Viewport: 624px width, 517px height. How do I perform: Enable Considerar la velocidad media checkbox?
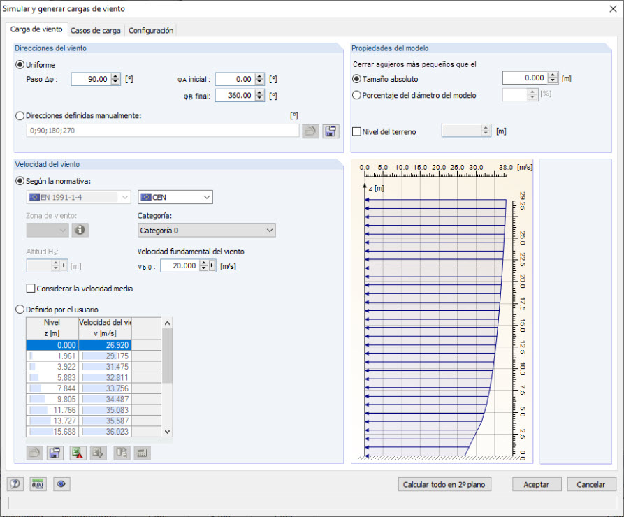(x=31, y=288)
